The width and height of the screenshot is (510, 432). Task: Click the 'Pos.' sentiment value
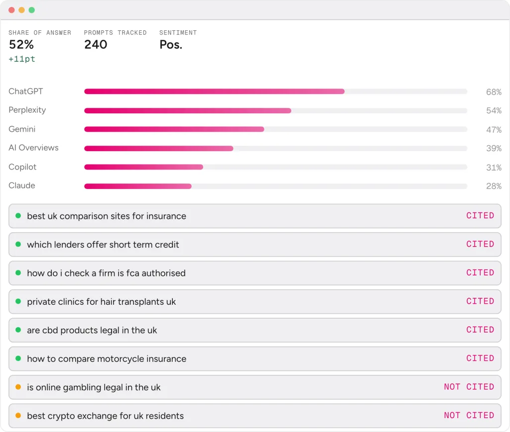(x=171, y=45)
